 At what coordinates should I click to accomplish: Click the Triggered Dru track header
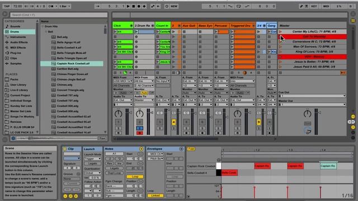(242, 26)
